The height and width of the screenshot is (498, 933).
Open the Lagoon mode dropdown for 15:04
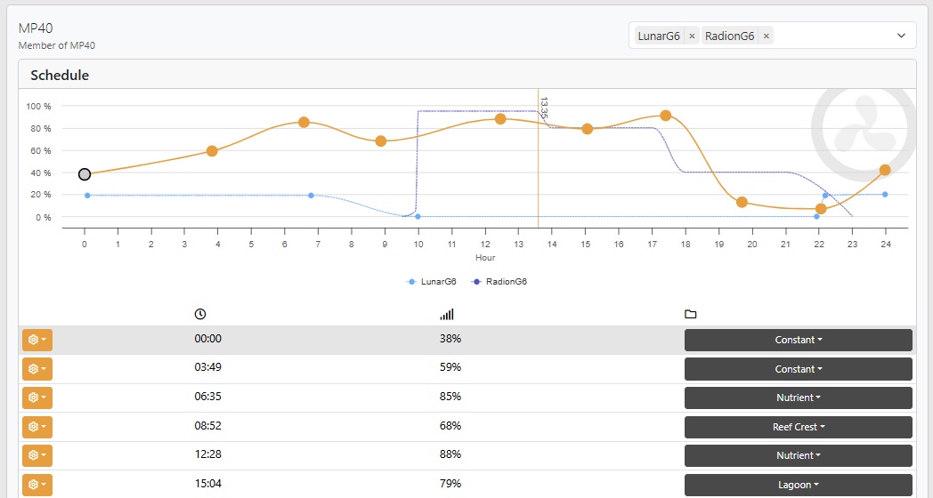coord(798,485)
